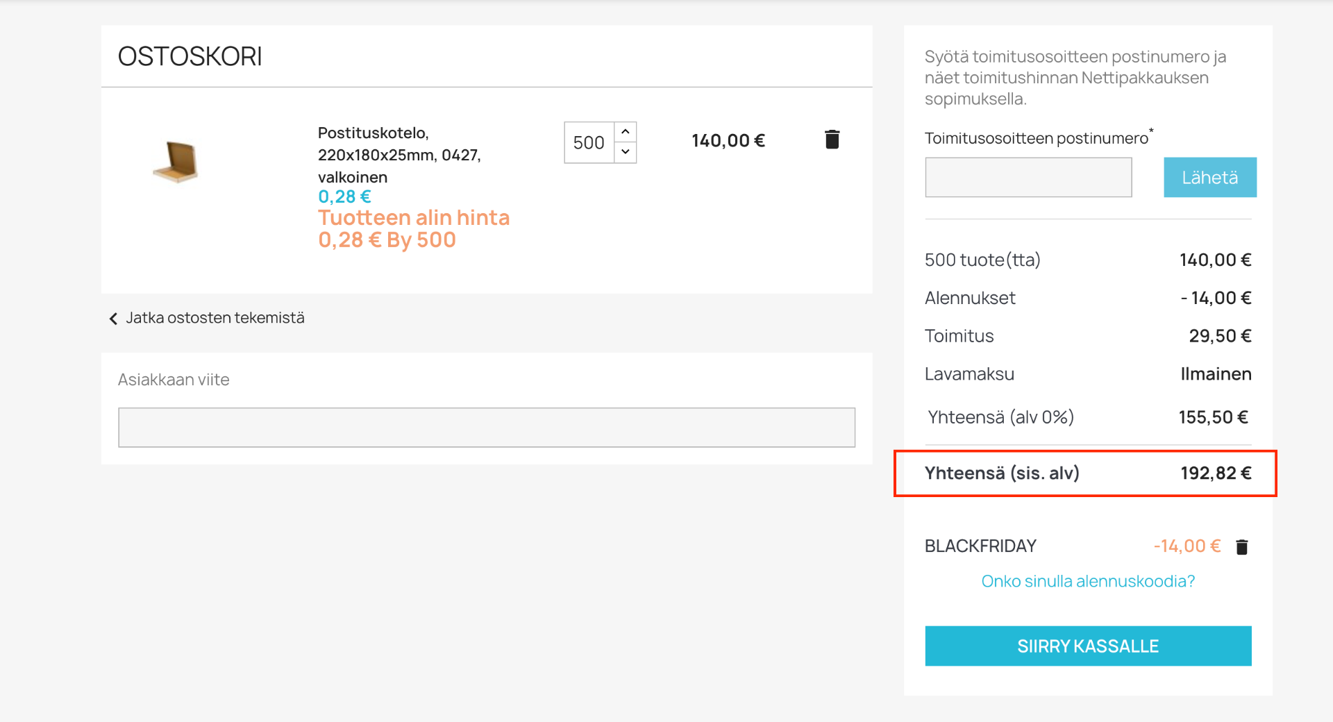This screenshot has height=722, width=1333.
Task: Click the 0,28 € unit price
Action: coord(344,196)
